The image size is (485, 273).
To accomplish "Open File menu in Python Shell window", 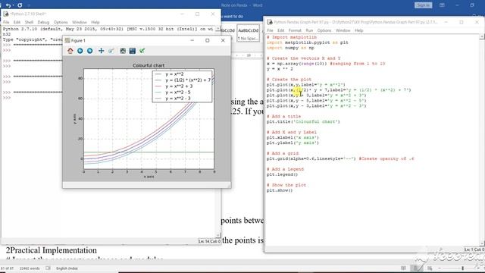I will [6, 22].
